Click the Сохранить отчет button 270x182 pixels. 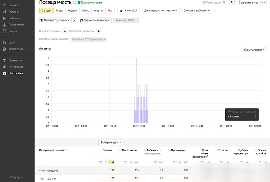tap(249, 3)
